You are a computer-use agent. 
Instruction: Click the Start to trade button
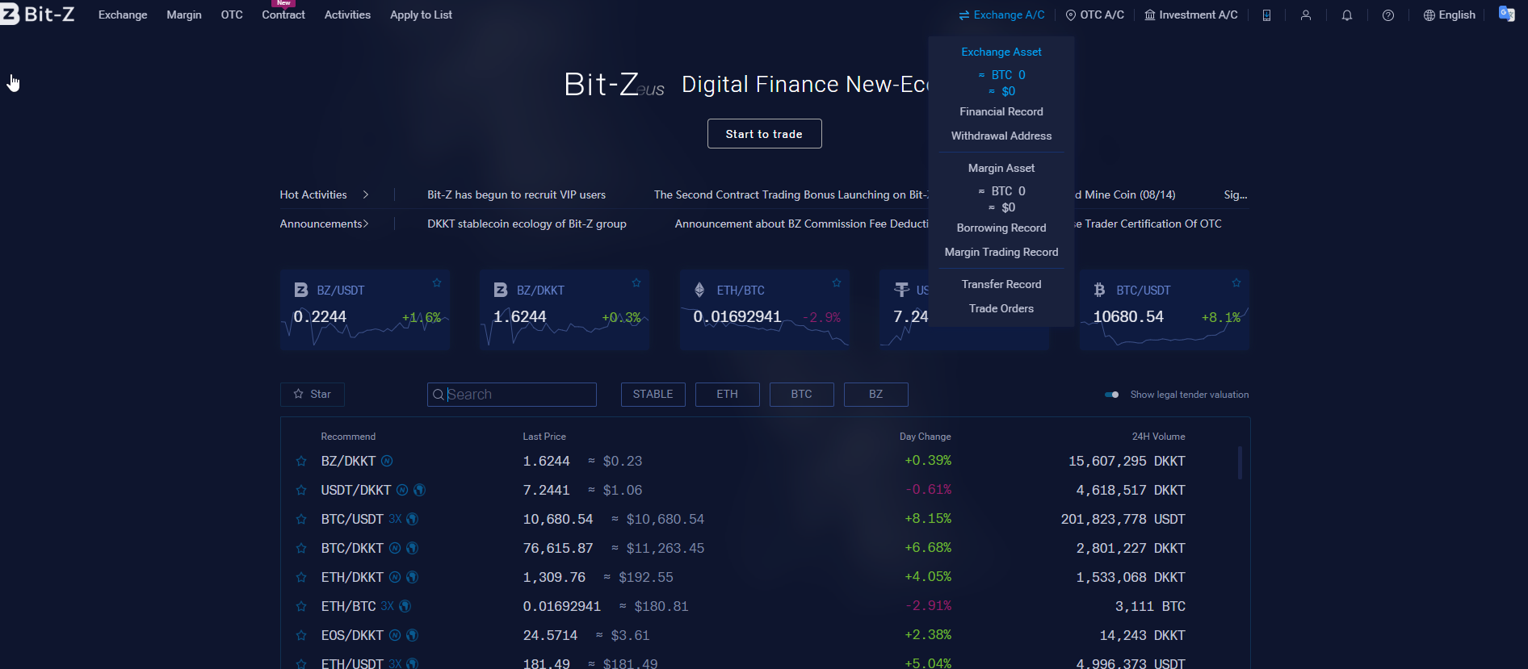(x=764, y=134)
